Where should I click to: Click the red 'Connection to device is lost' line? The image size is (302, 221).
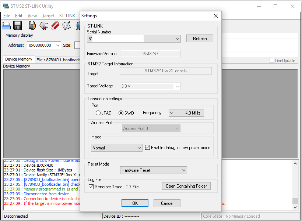coord(42,199)
